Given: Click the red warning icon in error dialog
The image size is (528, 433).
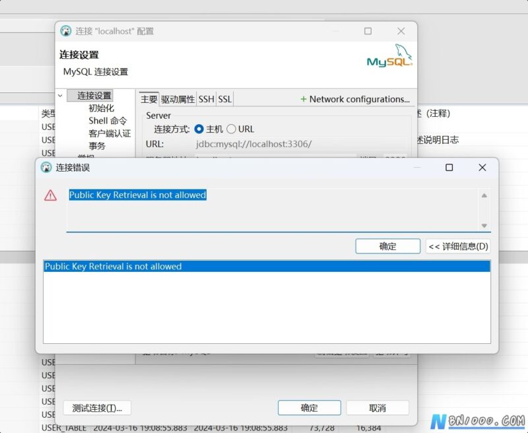Looking at the screenshot, I should pos(51,195).
